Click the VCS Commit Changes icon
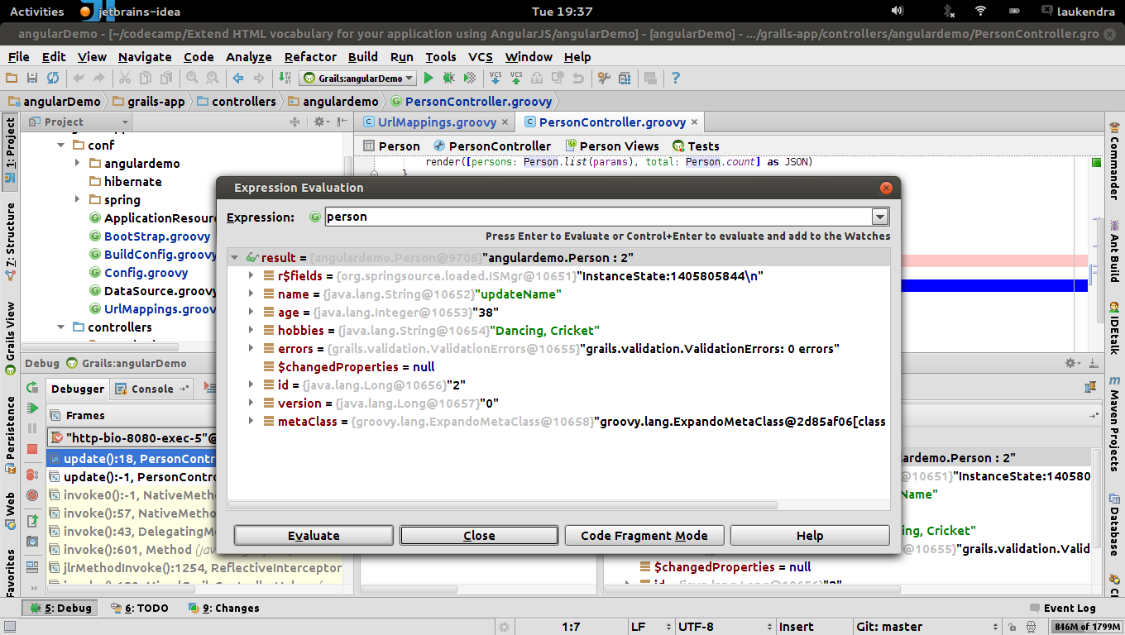This screenshot has width=1125, height=635. 516,78
